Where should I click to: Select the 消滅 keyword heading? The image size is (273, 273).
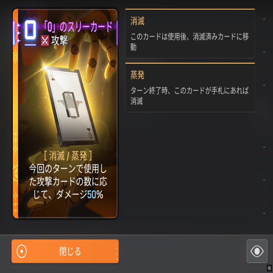[x=137, y=21]
